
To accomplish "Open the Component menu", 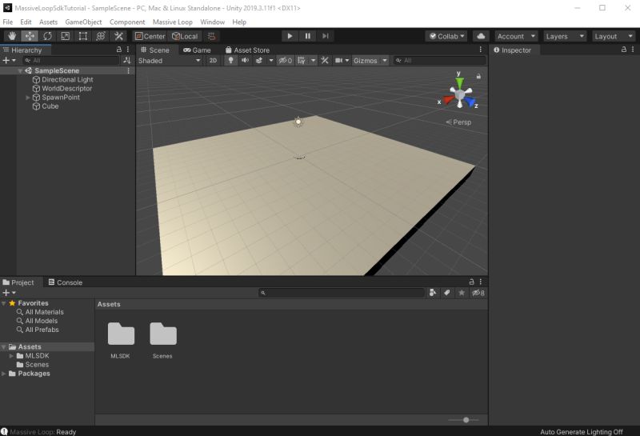I will 127,22.
